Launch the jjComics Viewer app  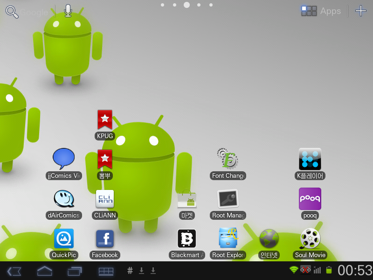pos(64,164)
